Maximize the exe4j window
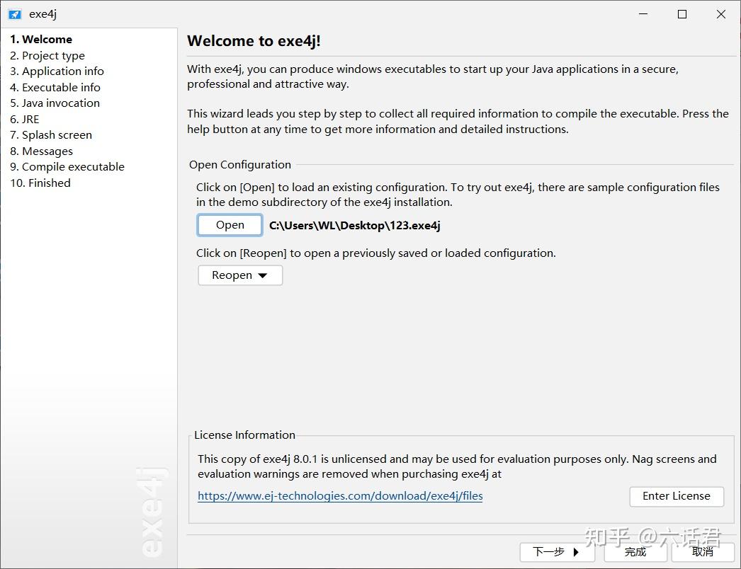The height and width of the screenshot is (569, 741). click(x=682, y=14)
